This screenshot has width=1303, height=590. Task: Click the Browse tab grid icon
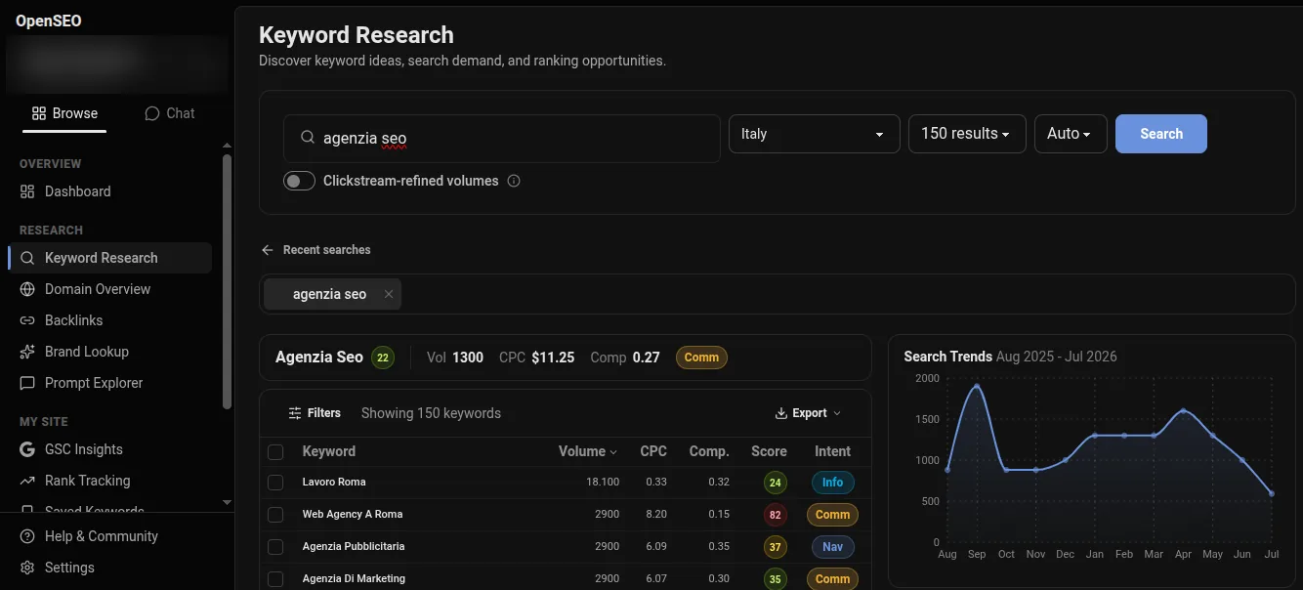click(39, 113)
